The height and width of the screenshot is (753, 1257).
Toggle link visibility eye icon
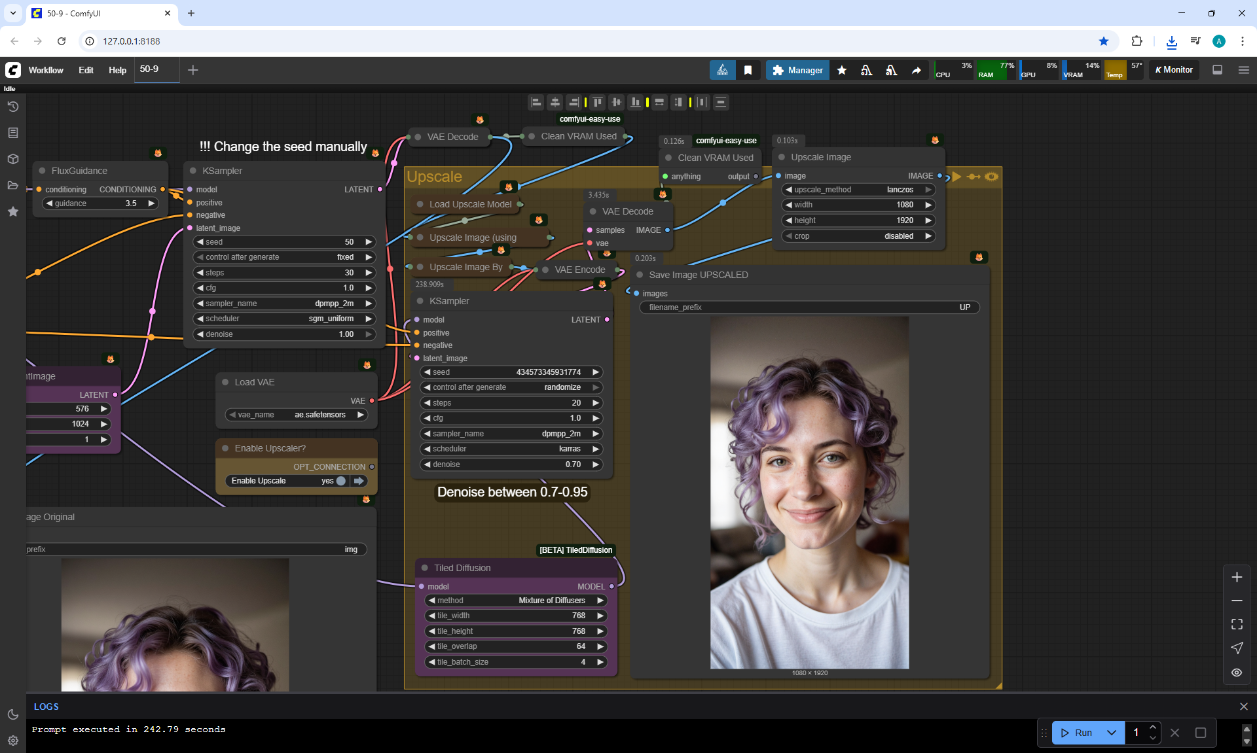(x=1236, y=672)
